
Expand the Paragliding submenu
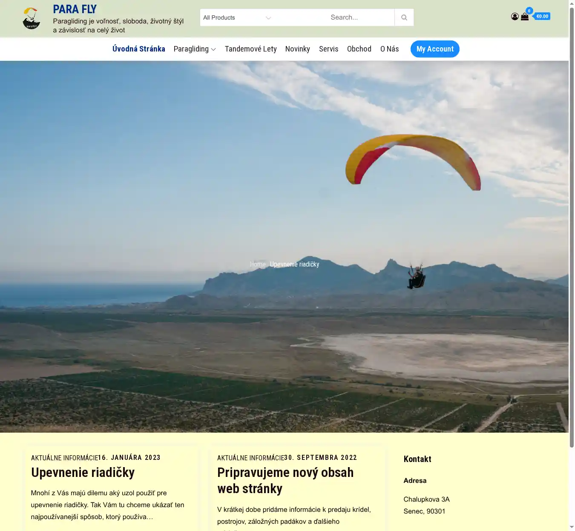coord(195,49)
